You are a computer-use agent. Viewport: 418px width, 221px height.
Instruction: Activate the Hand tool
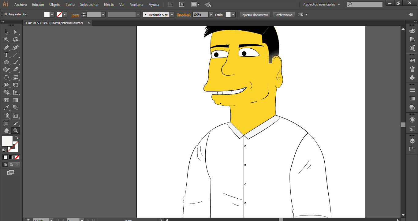(x=6, y=131)
